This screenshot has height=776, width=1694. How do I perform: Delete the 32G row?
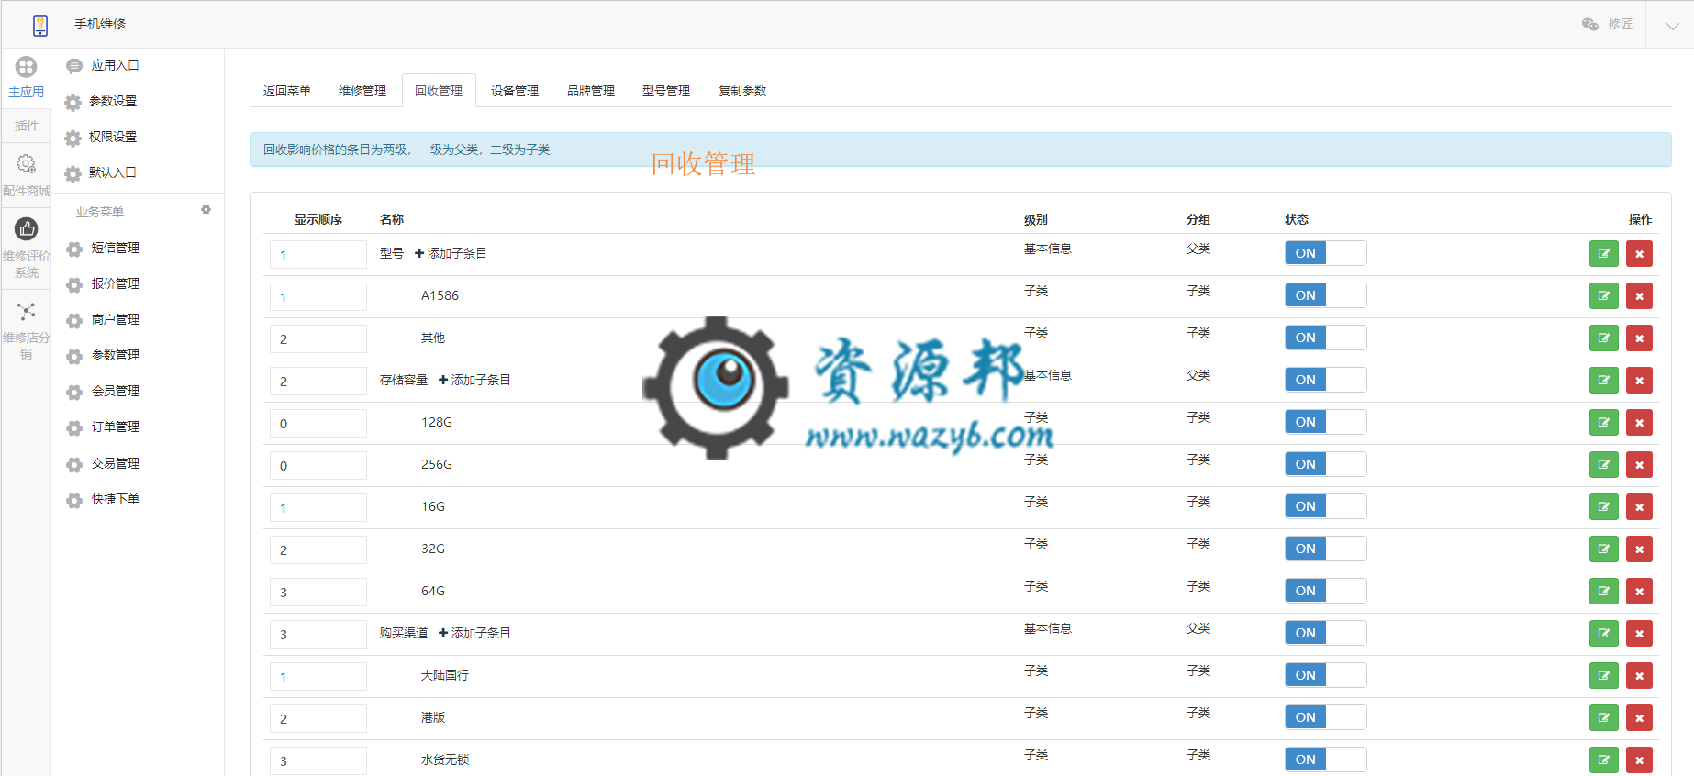[x=1639, y=549]
